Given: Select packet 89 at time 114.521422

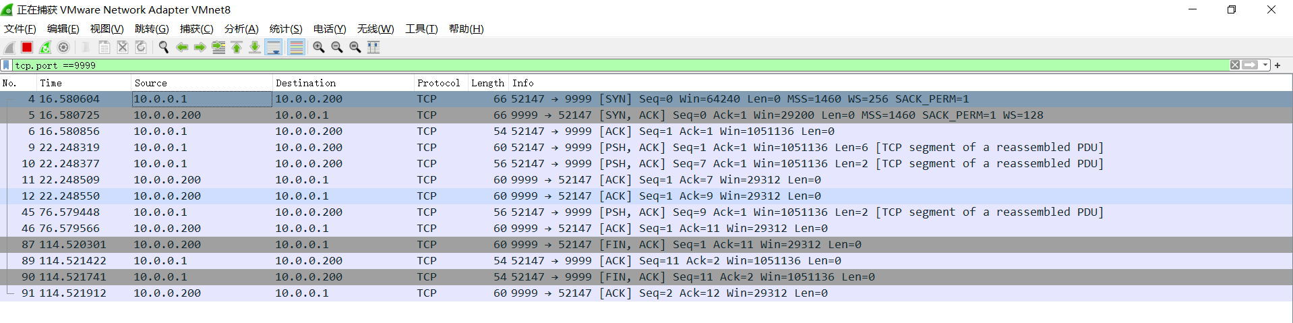Looking at the screenshot, I should tap(646, 261).
